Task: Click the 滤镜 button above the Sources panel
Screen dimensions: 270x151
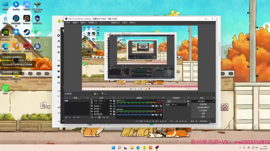Action: point(105,94)
